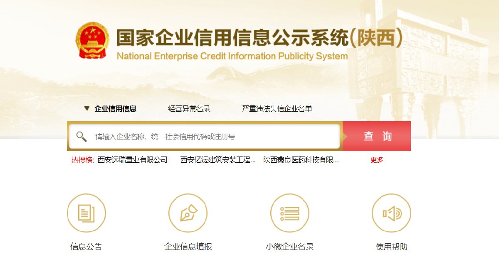Click the bullet-list icon for small enterprises
Viewport: 499px width, 279px height.
(x=290, y=213)
